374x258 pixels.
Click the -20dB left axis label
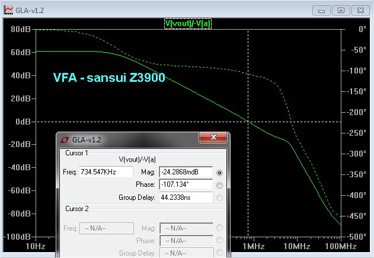(x=20, y=144)
